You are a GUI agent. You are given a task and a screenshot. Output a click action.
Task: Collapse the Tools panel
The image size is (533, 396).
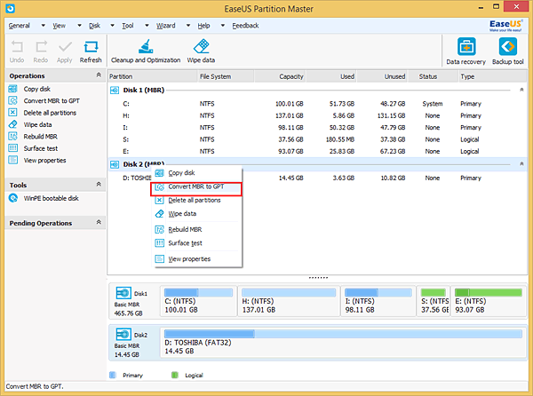click(96, 185)
